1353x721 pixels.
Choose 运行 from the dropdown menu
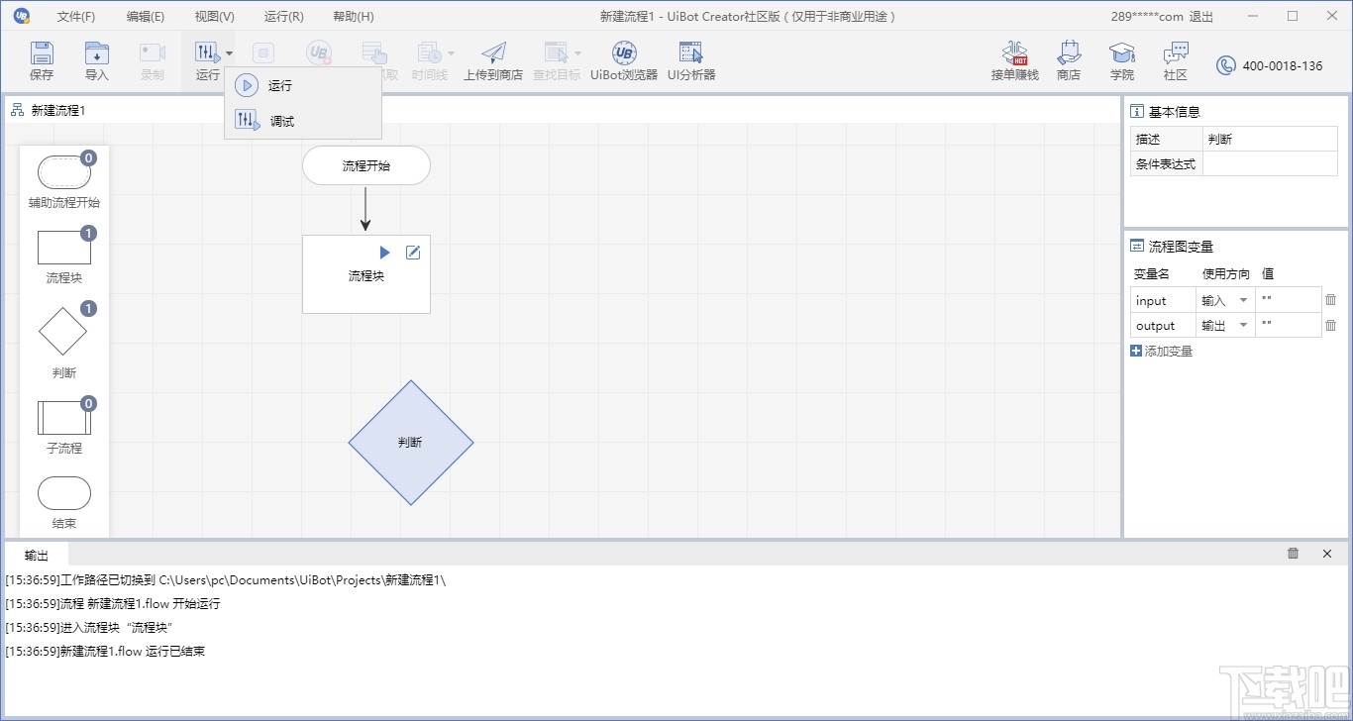pyautogui.click(x=302, y=86)
